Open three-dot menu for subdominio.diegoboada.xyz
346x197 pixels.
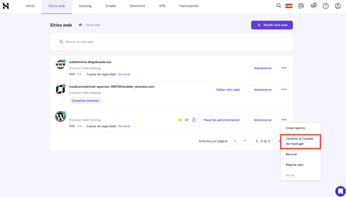[284, 68]
